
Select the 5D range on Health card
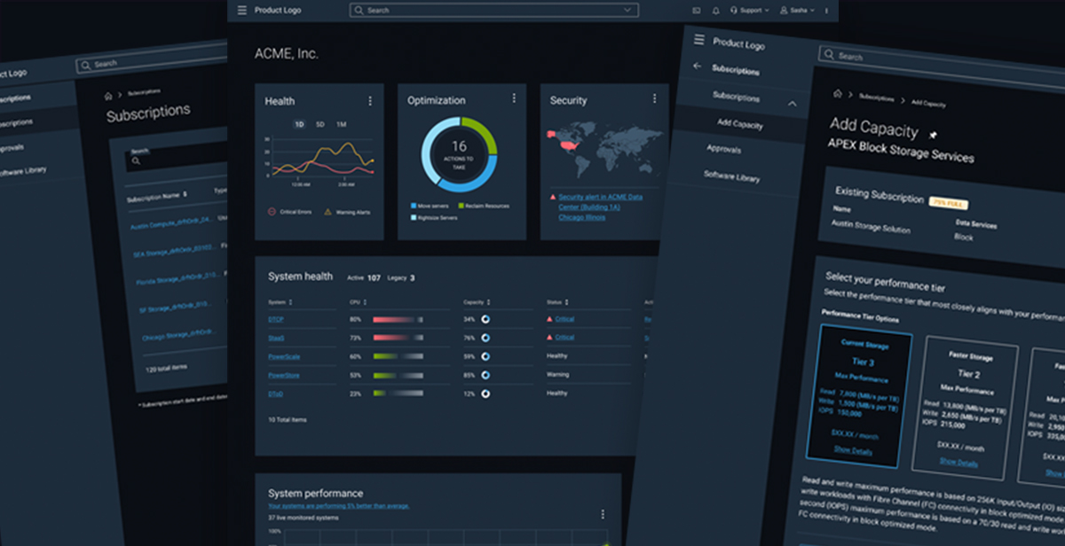point(320,124)
